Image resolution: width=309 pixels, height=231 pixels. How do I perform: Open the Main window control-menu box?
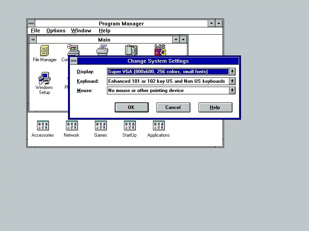click(x=33, y=40)
